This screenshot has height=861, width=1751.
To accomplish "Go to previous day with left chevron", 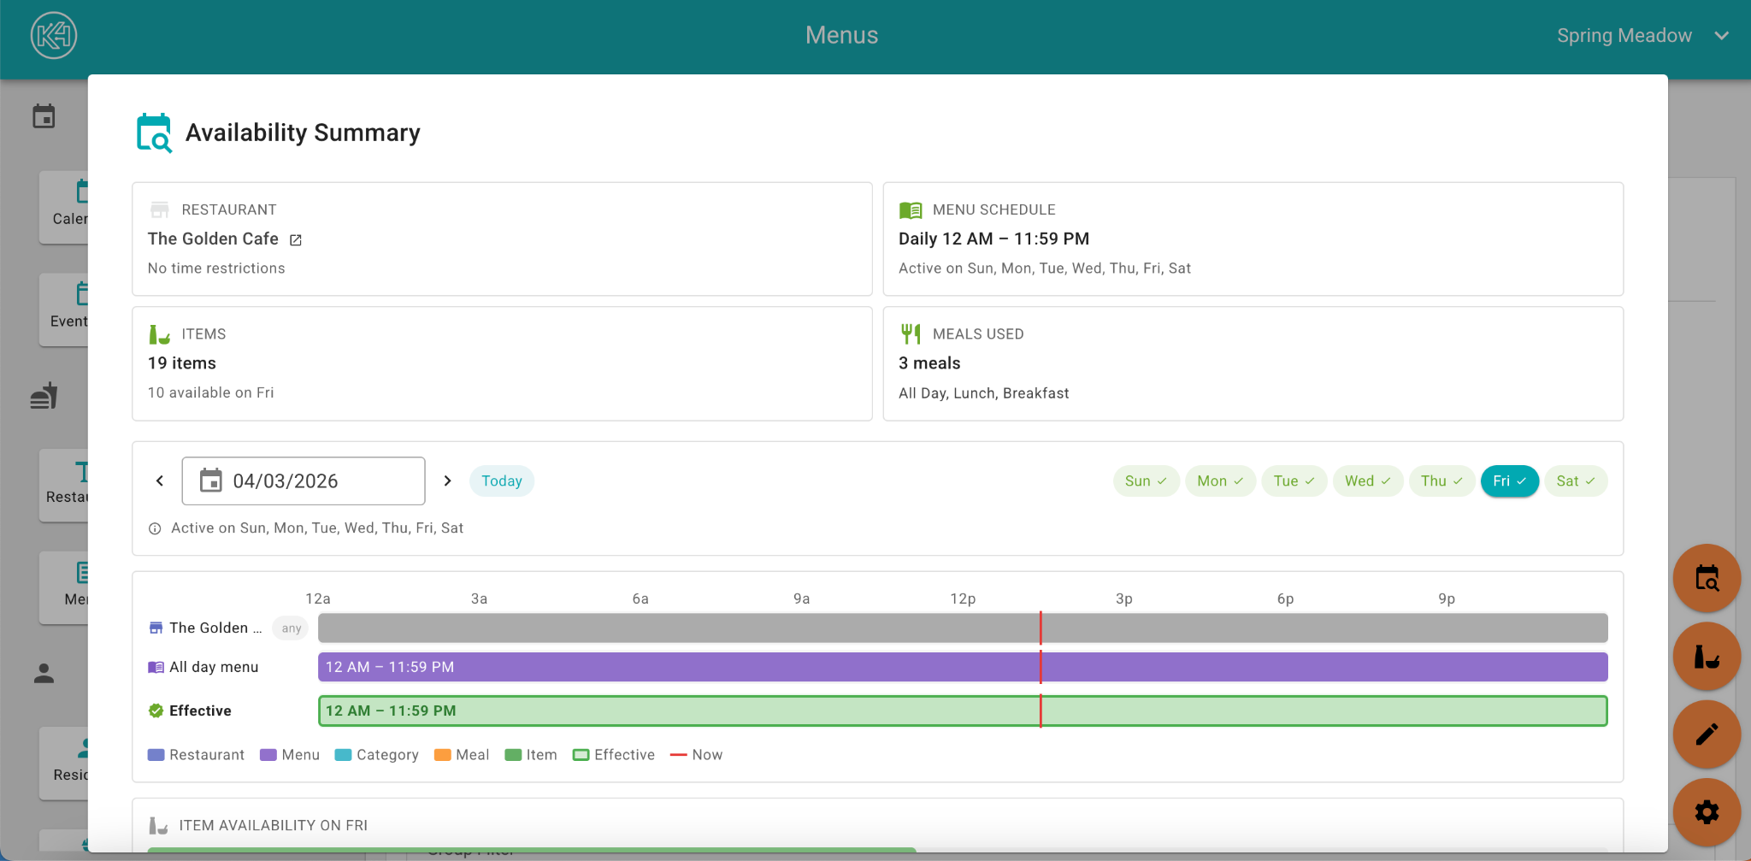I will click(160, 481).
